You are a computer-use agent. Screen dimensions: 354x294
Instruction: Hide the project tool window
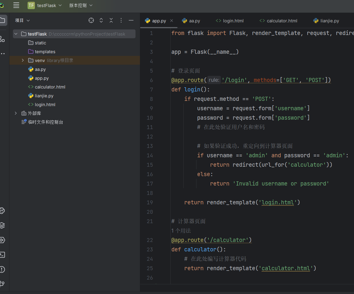coord(131,20)
